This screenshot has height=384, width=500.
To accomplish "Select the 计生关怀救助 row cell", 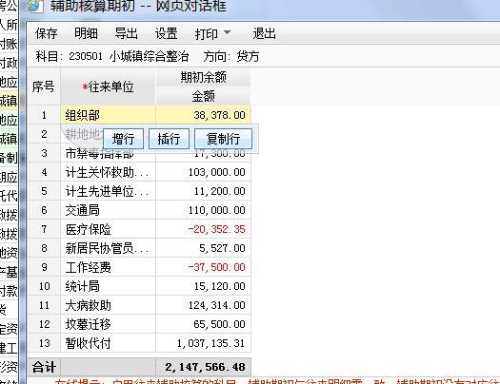I will (109, 172).
